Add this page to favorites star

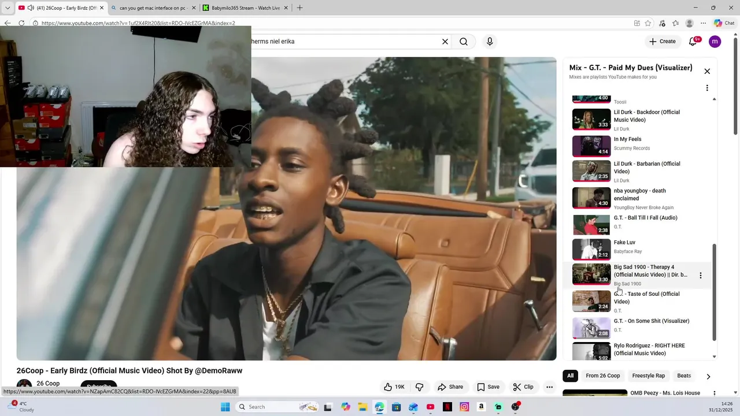pyautogui.click(x=648, y=23)
